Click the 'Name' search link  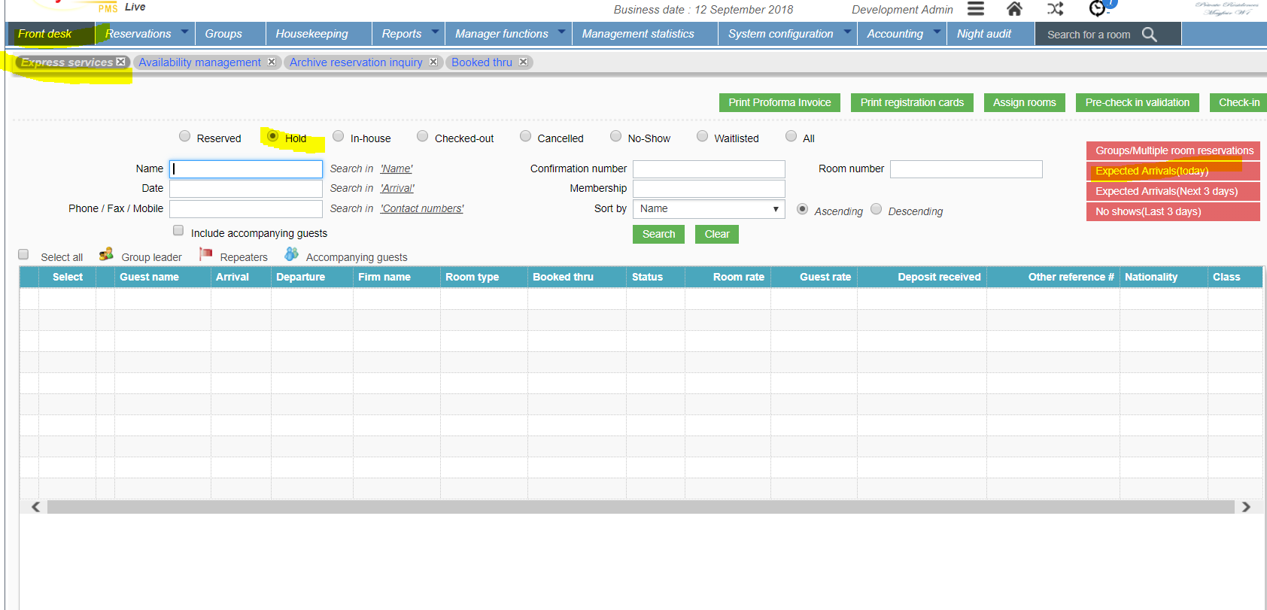tap(397, 168)
